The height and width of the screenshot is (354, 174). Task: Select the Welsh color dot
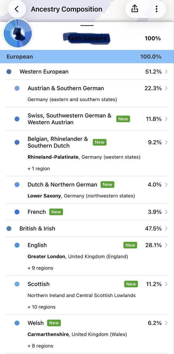(17, 323)
